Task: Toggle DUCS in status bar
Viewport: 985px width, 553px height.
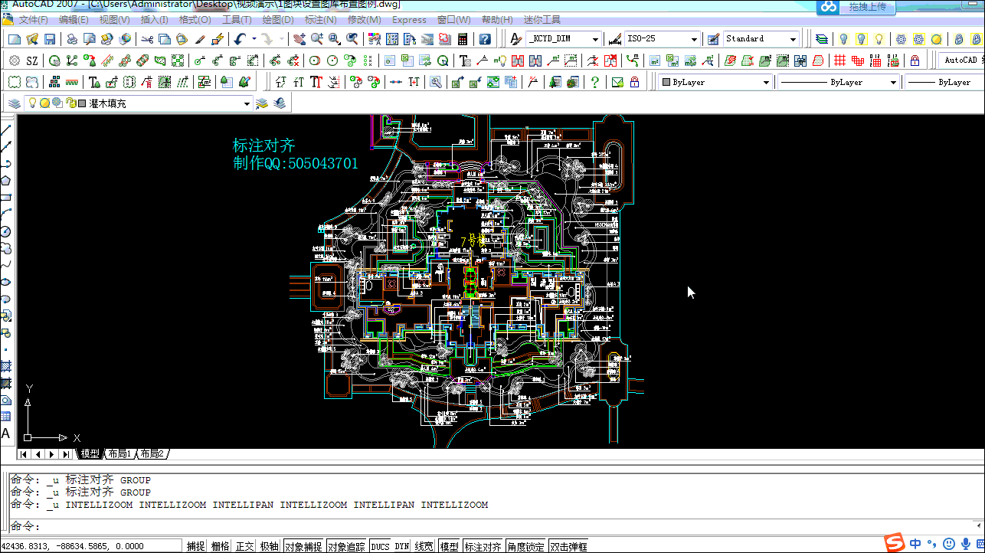Action: click(381, 546)
